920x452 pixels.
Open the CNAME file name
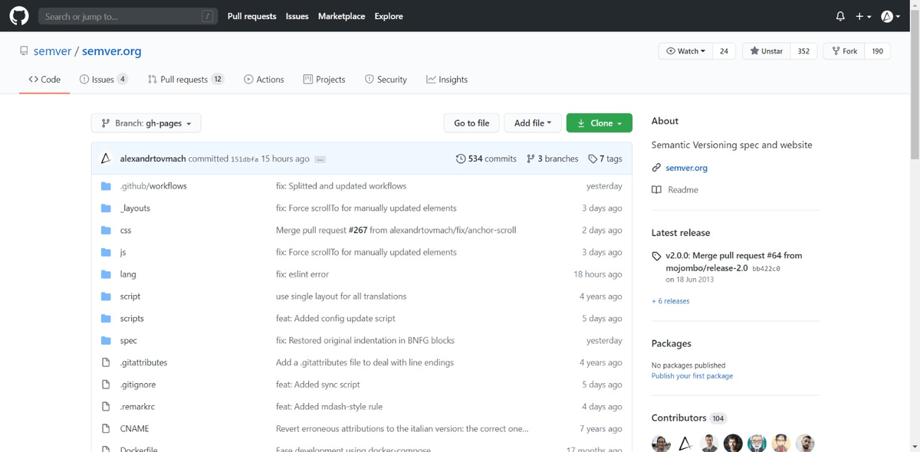(135, 429)
